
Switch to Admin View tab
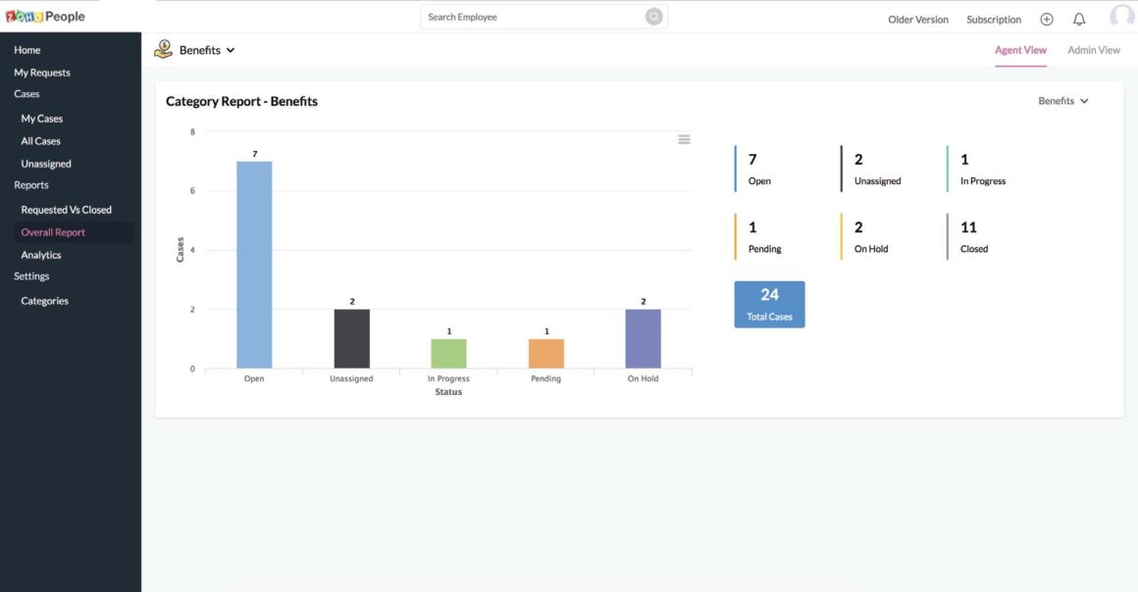tap(1093, 50)
